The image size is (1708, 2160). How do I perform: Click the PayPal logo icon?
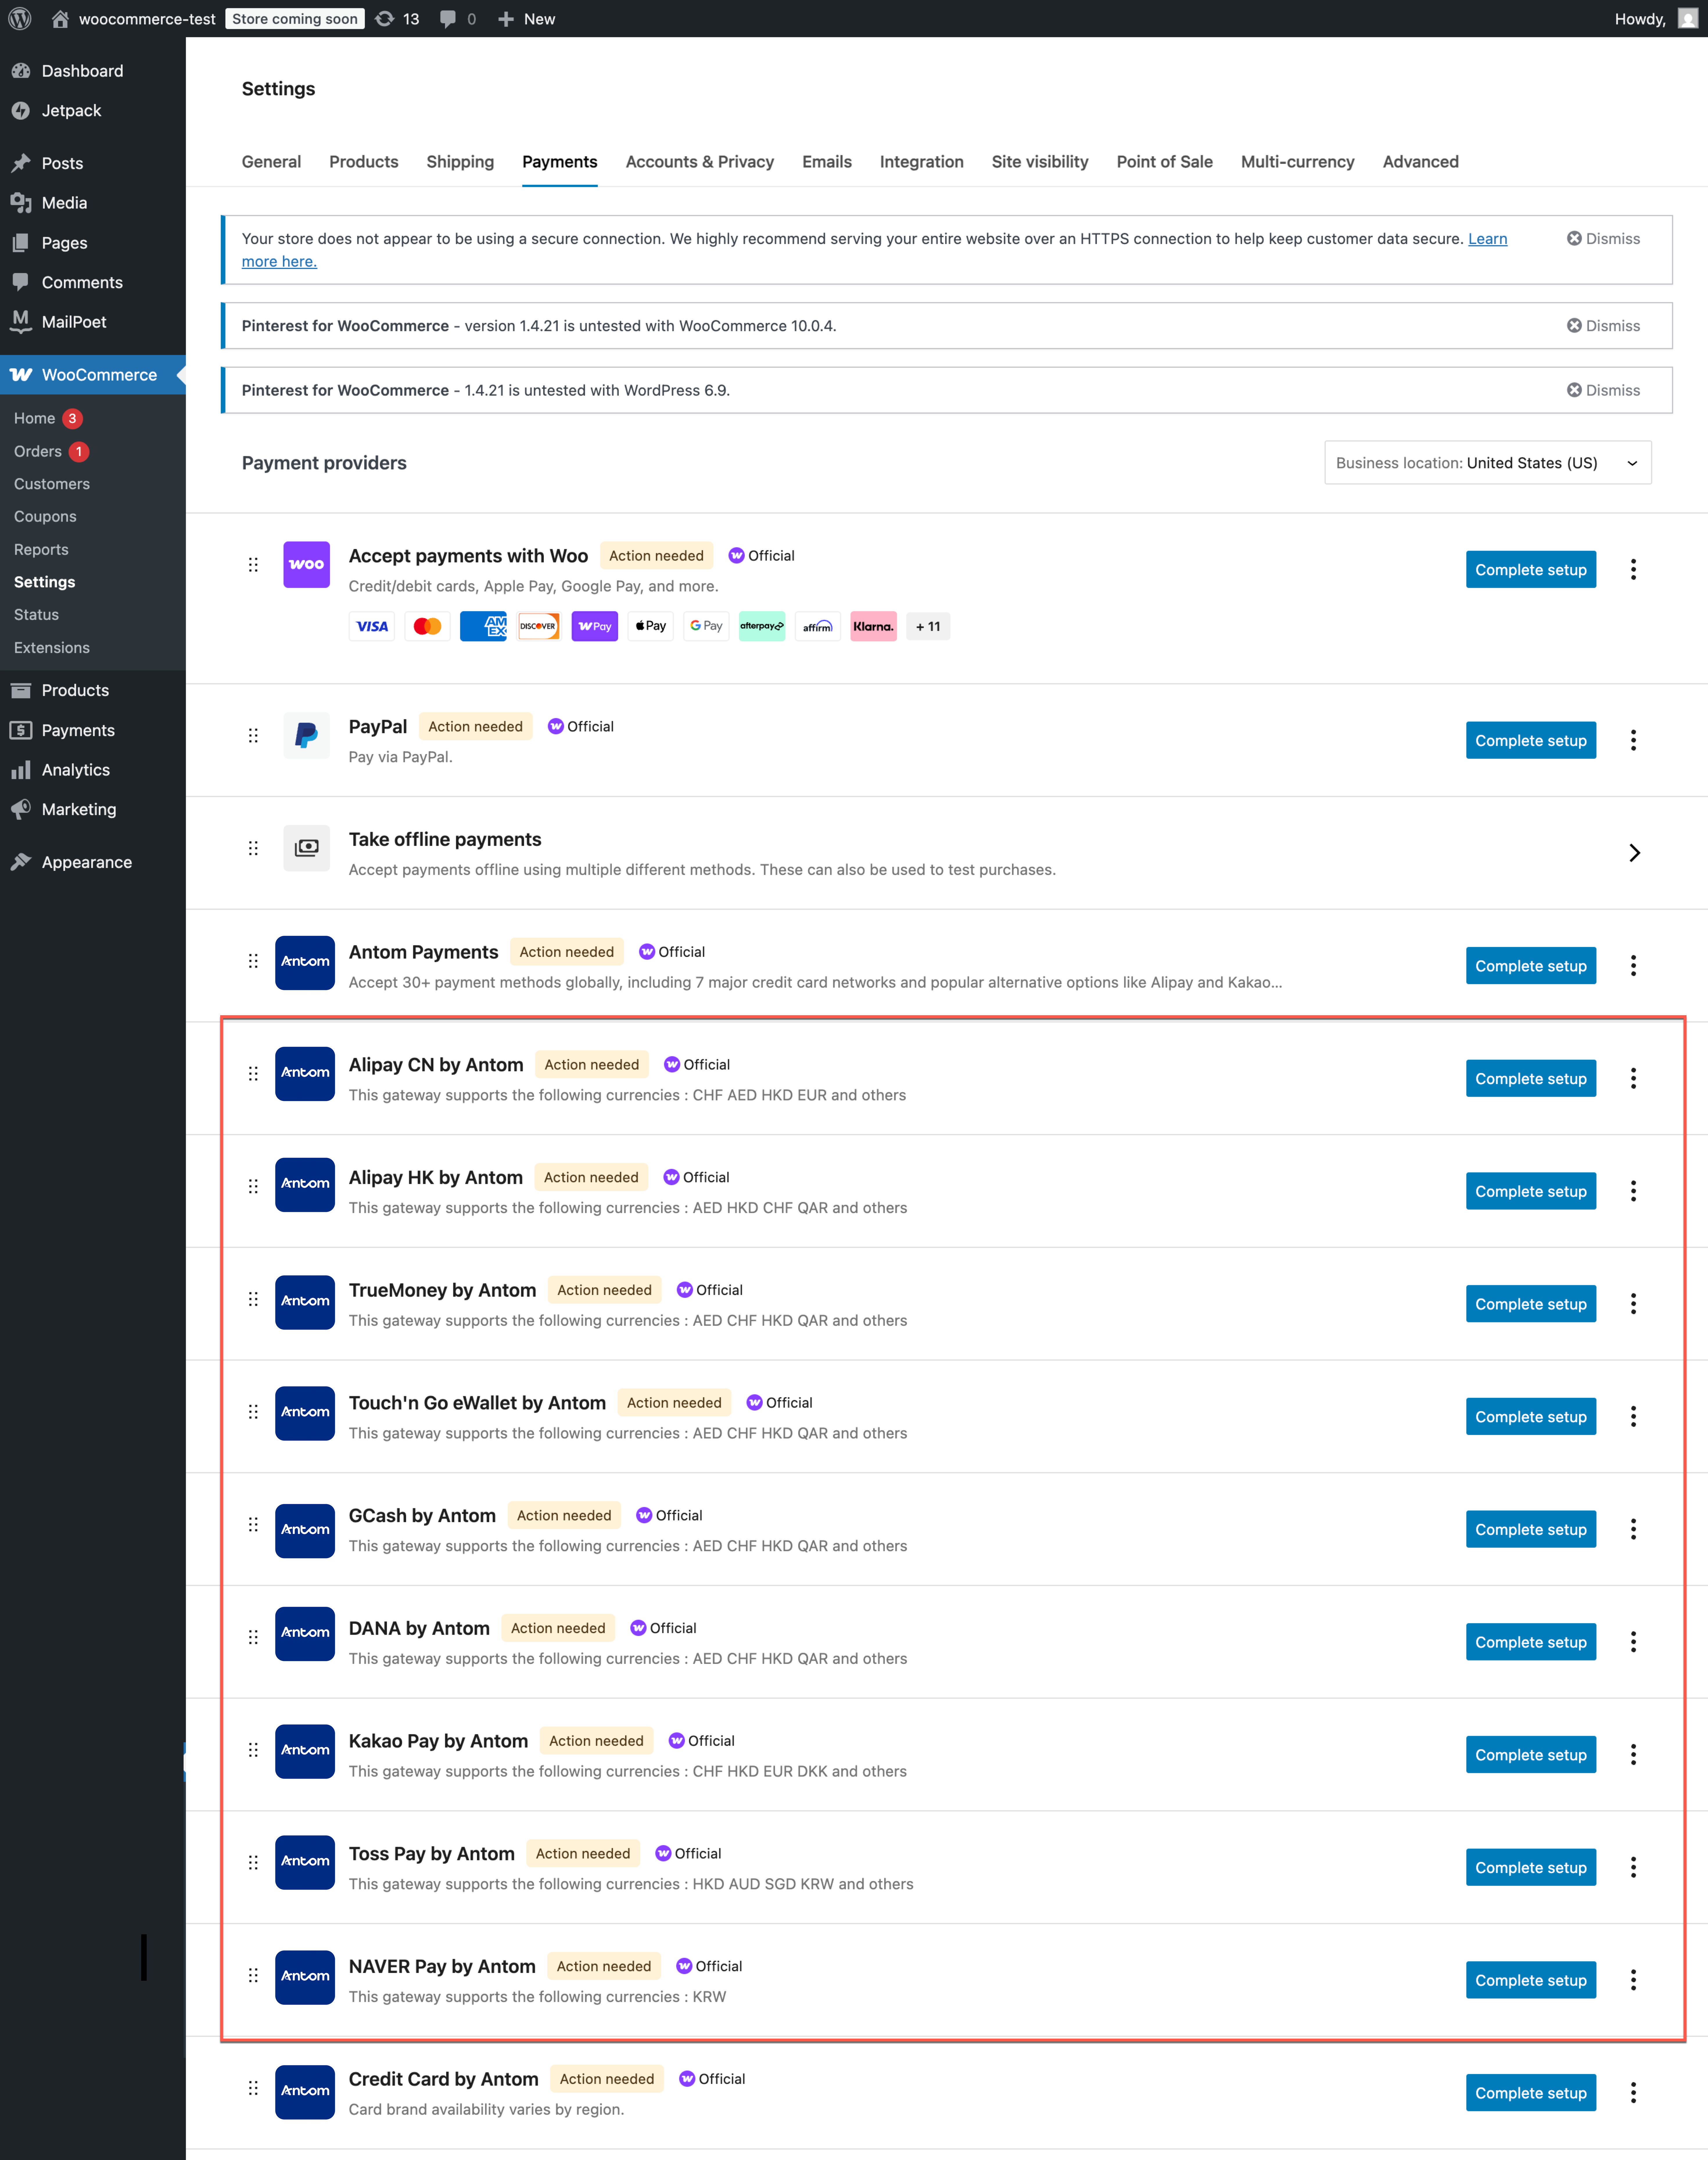coord(306,735)
